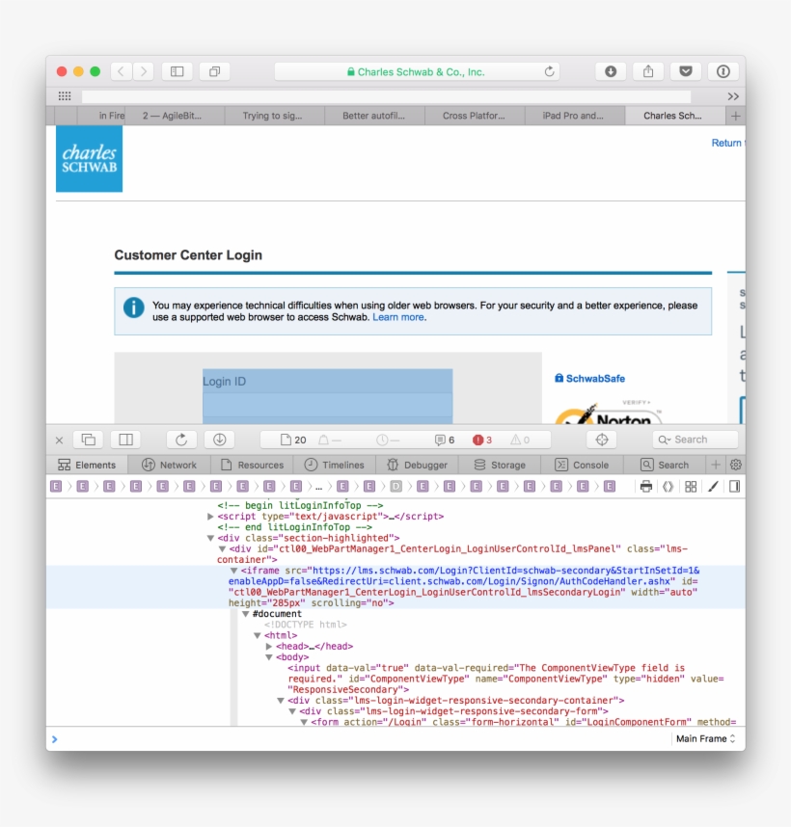Click the warnings count showing 0
The width and height of the screenshot is (791, 827).
pyautogui.click(x=520, y=440)
